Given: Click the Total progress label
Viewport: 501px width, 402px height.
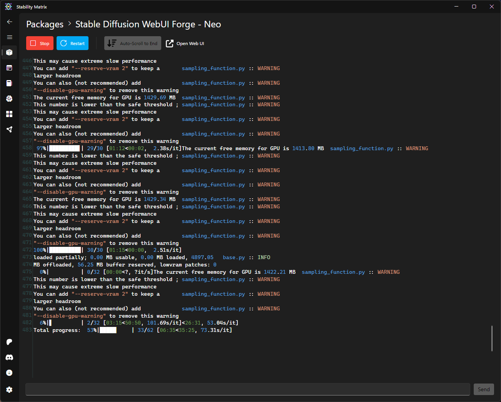Looking at the screenshot, I should 57,330.
